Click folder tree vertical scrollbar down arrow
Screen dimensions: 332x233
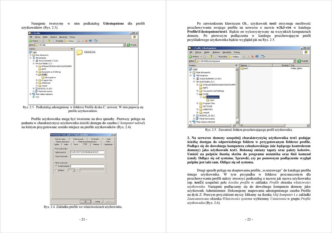237,122
